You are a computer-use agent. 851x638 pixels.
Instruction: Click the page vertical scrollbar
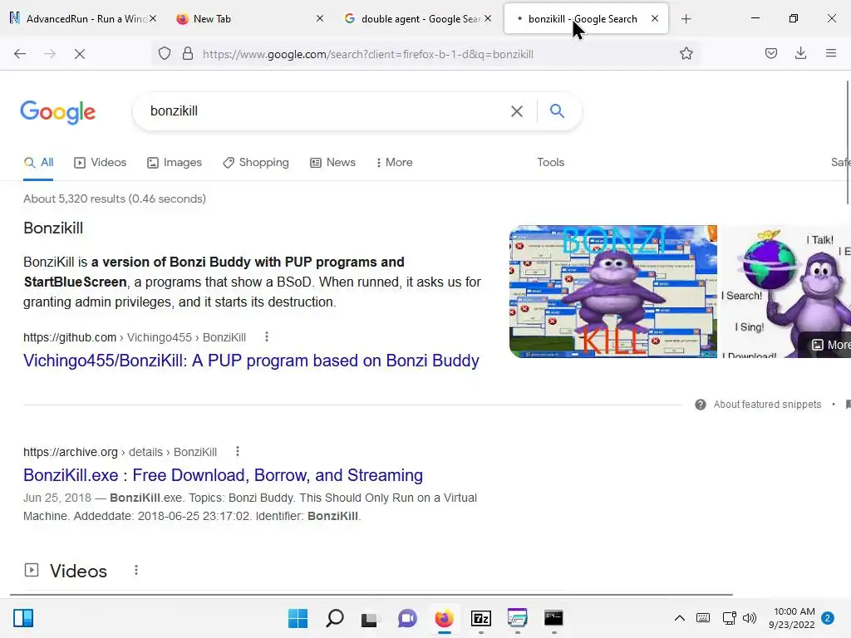tap(848, 142)
